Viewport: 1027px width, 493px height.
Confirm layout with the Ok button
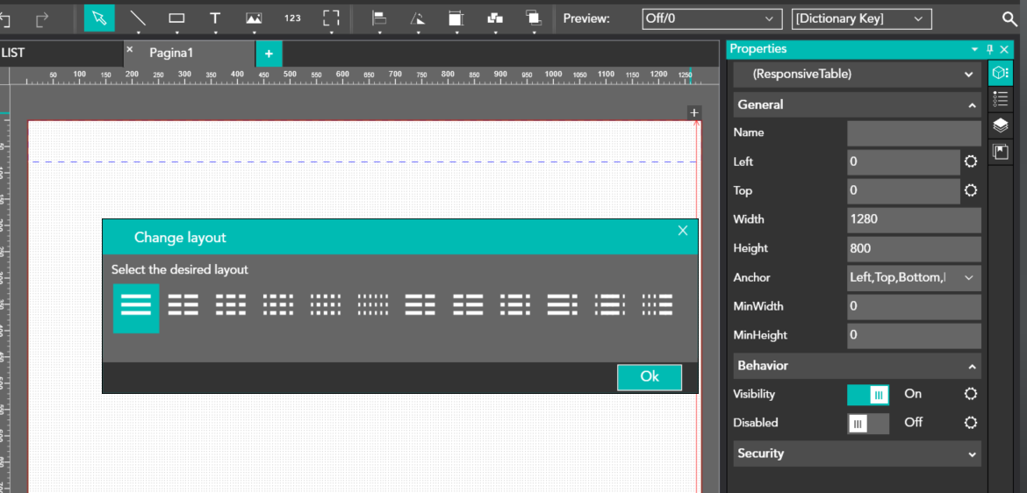click(650, 376)
